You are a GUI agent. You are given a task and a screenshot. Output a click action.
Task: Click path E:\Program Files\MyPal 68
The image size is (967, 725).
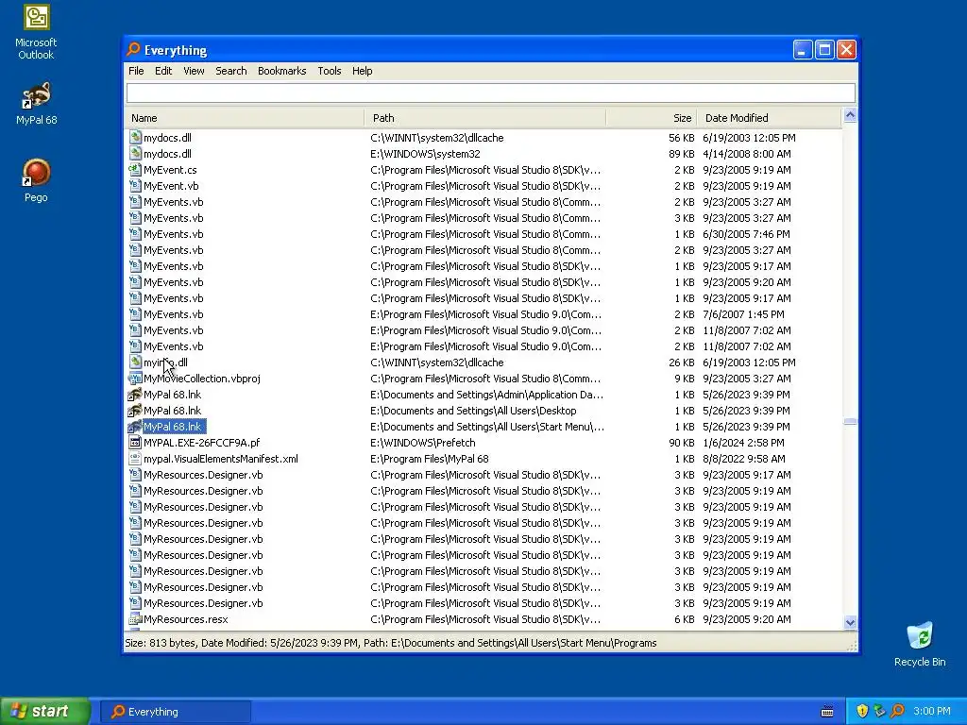(x=430, y=458)
